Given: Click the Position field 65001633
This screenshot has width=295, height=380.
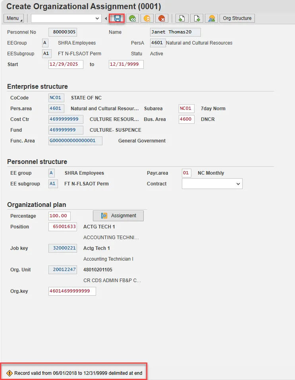Looking at the screenshot, I should tap(62, 227).
